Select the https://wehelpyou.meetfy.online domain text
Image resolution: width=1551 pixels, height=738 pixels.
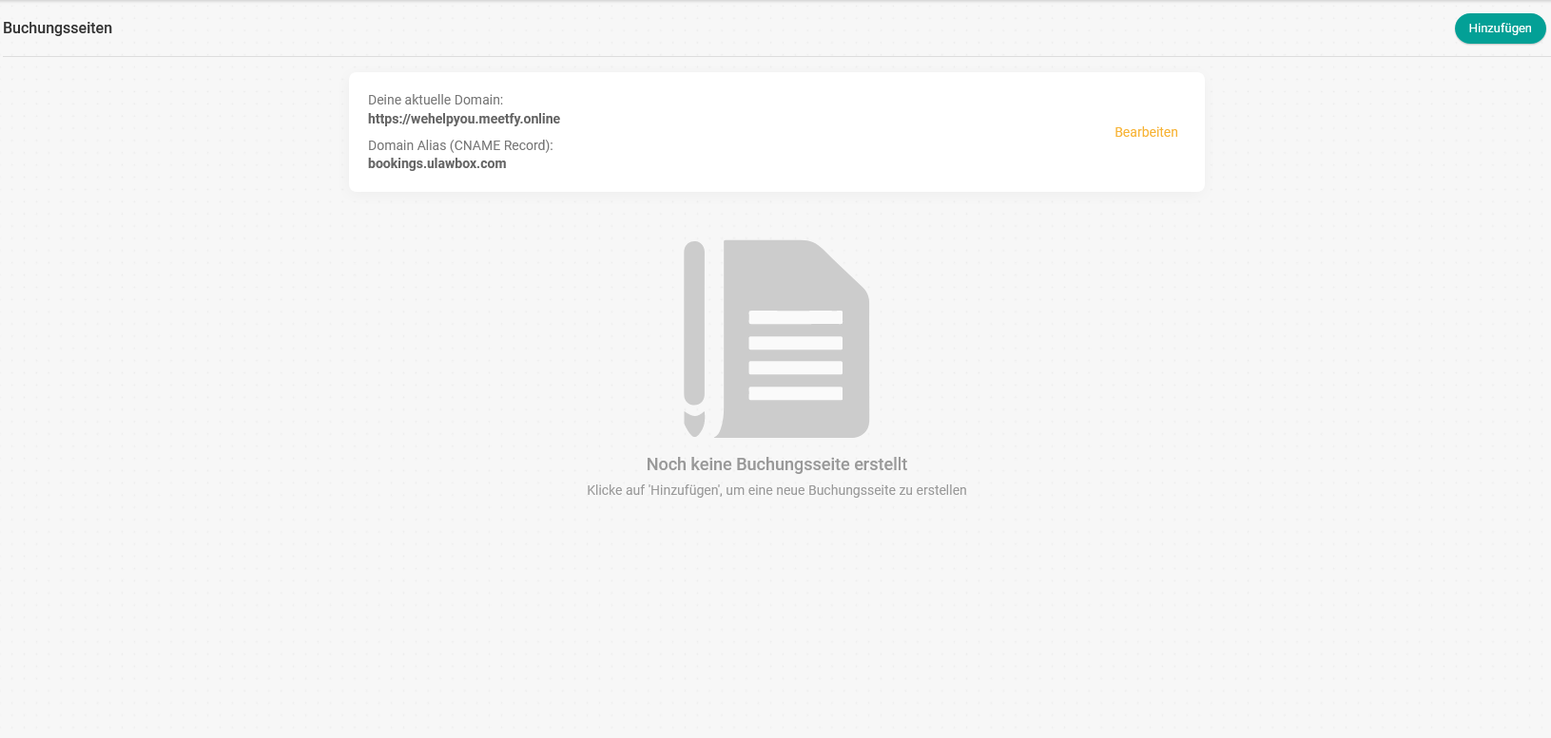(x=464, y=119)
